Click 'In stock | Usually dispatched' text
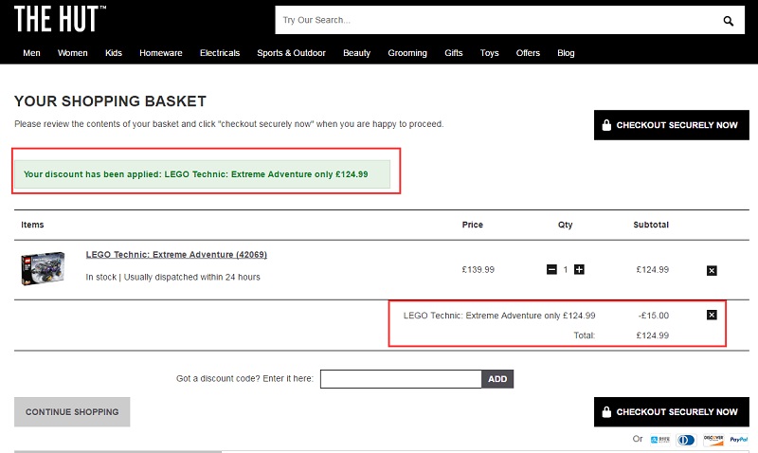This screenshot has height=453, width=758. click(x=173, y=277)
